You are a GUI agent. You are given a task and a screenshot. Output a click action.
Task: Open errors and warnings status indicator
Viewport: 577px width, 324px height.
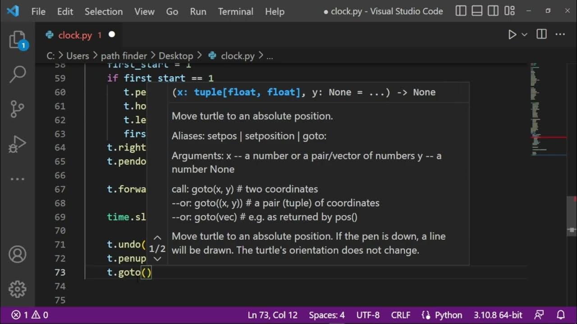(x=30, y=315)
